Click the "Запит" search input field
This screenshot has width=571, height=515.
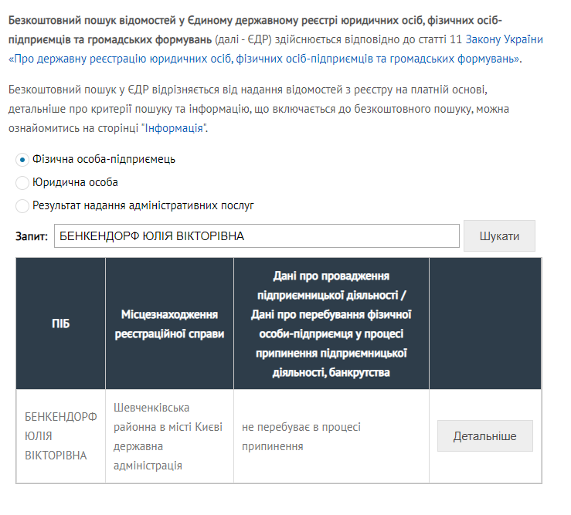tap(257, 235)
